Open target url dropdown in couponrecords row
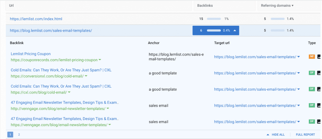Screen dimensions: 322x139 (299, 57)
